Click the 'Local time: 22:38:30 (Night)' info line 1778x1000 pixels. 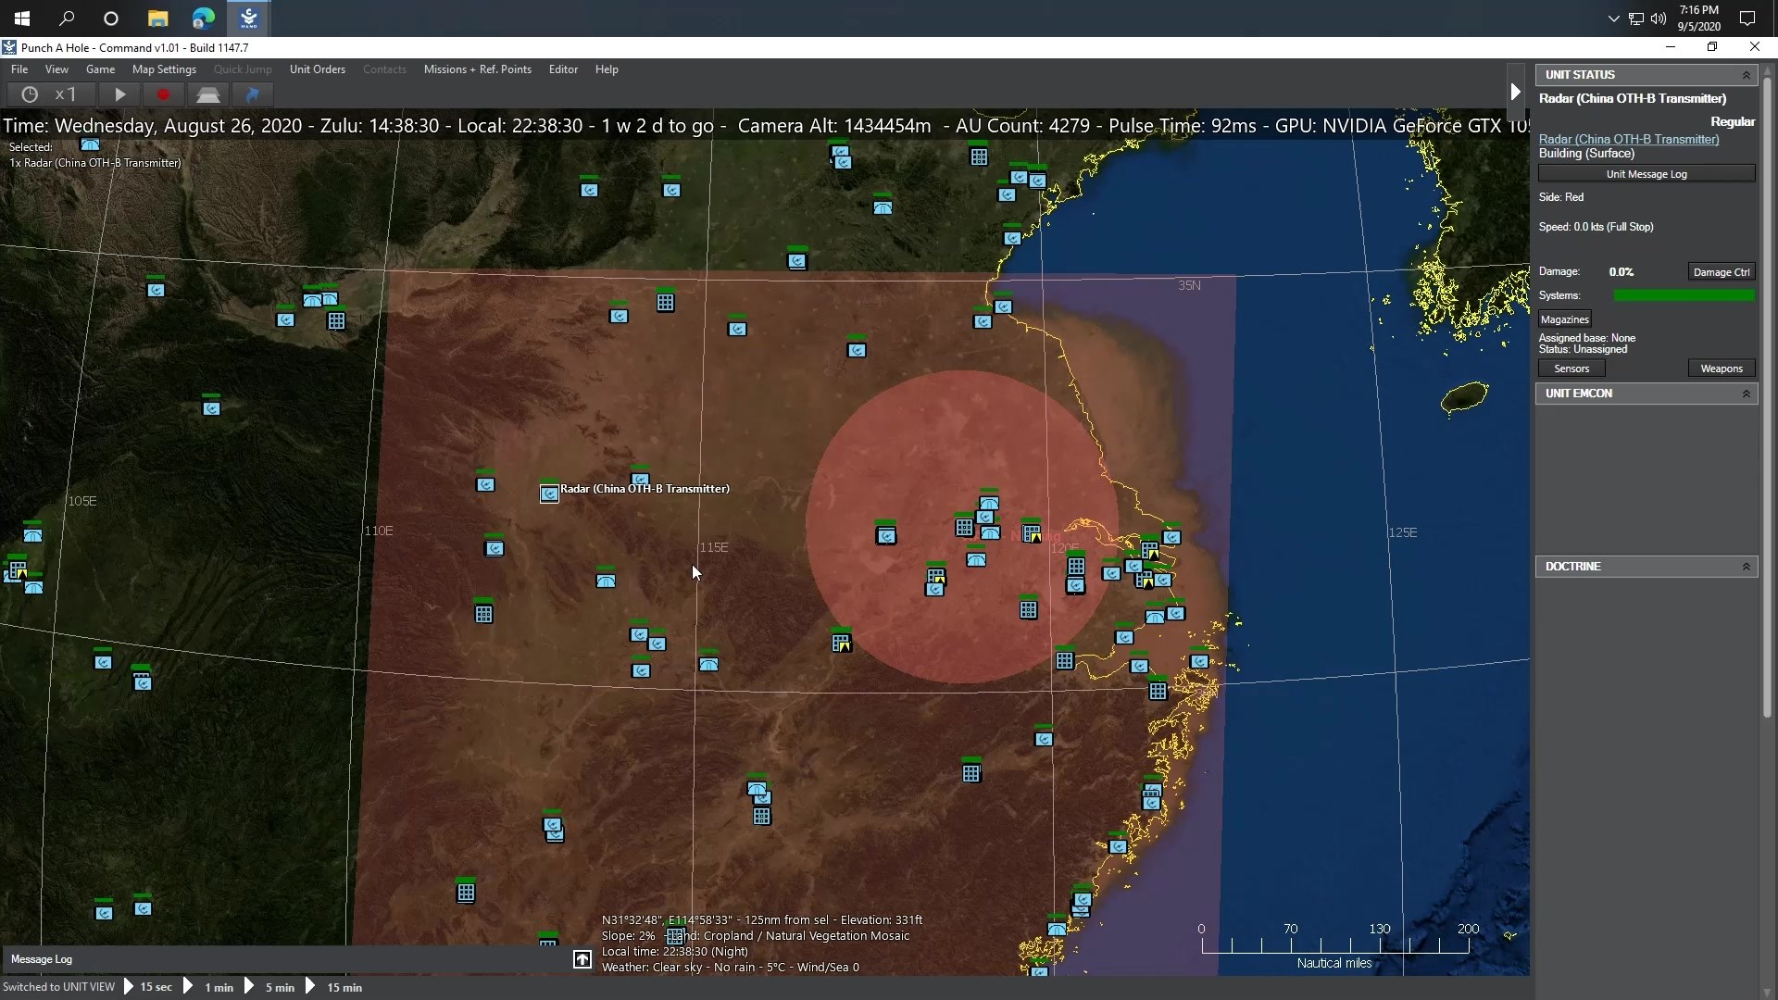coord(675,952)
